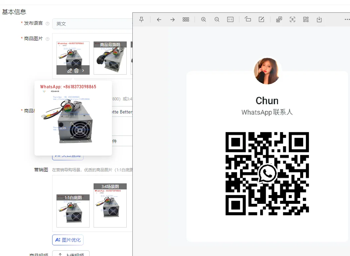The height and width of the screenshot is (256, 350).
Task: Zoom in on the image
Action: (x=204, y=19)
